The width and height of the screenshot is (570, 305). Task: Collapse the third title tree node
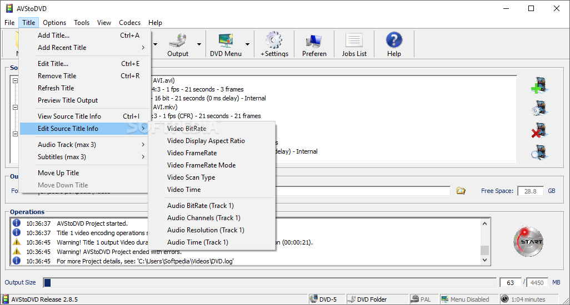click(x=15, y=134)
